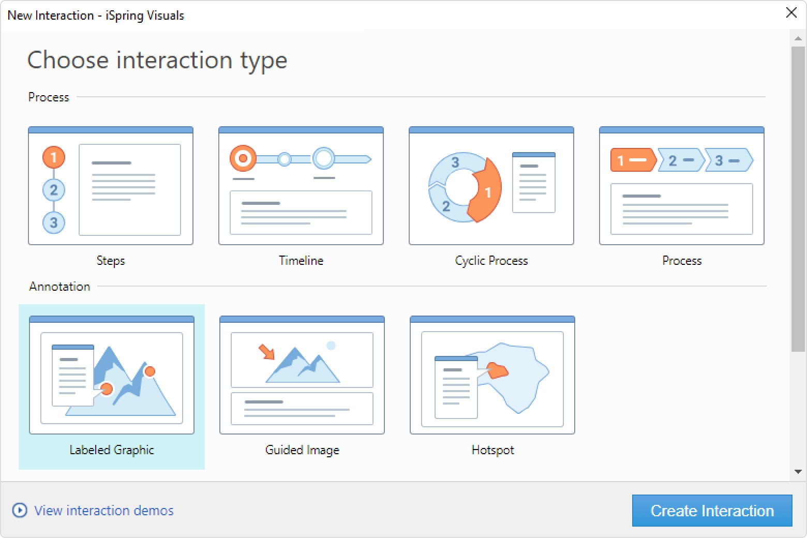Pick the Hotspot interaction thumbnail
The height and width of the screenshot is (538, 807).
coord(492,375)
